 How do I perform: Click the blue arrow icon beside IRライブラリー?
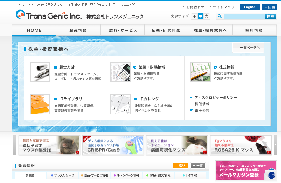56,99
